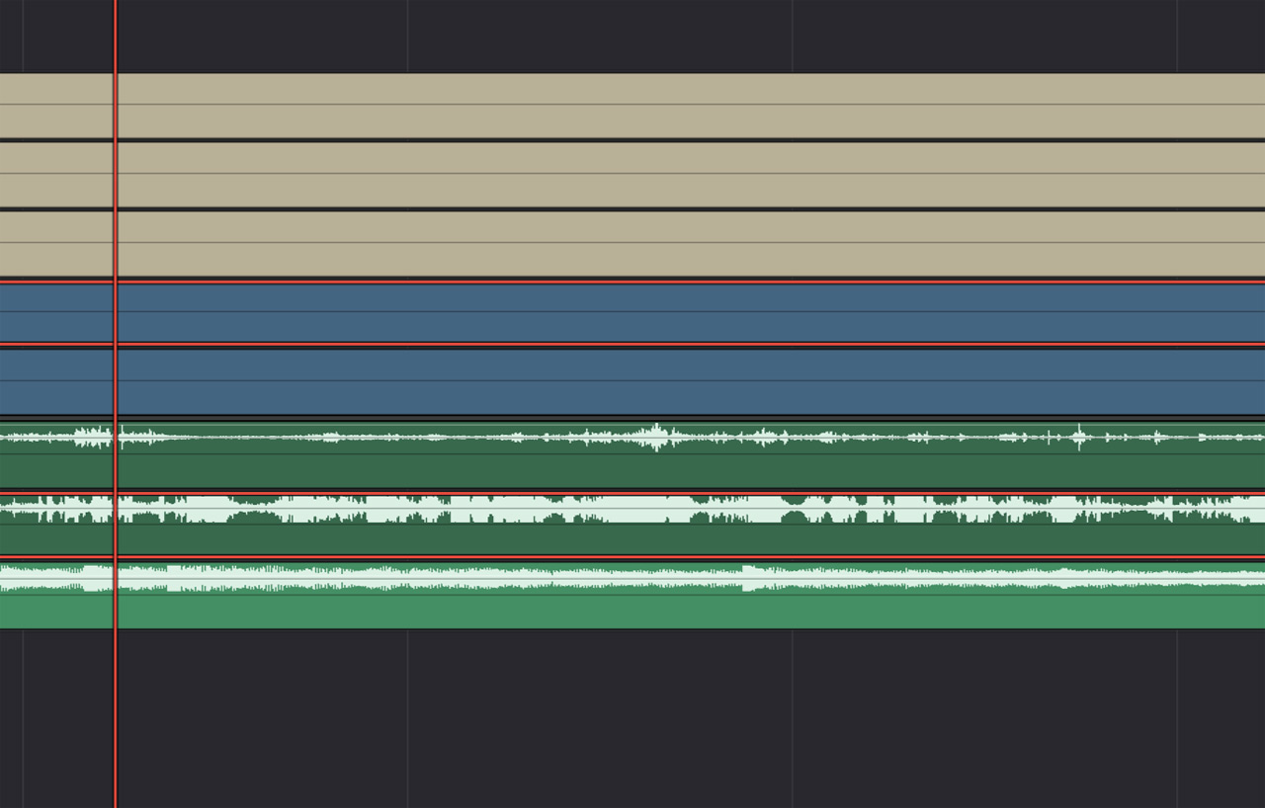The height and width of the screenshot is (808, 1265).
Task: Click the red top edge of lower blue clip
Action: (632, 345)
